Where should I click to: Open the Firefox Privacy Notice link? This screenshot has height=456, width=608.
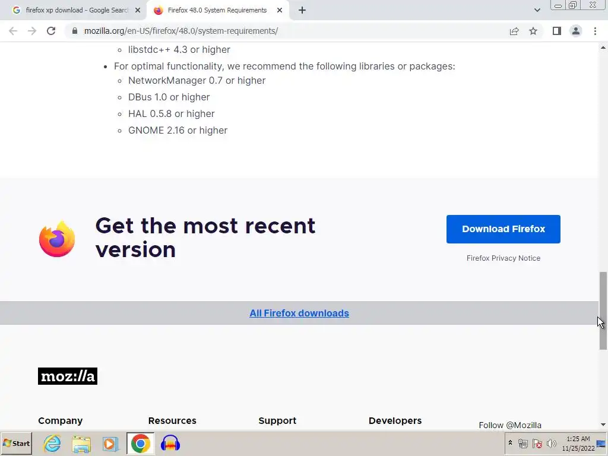[503, 258]
